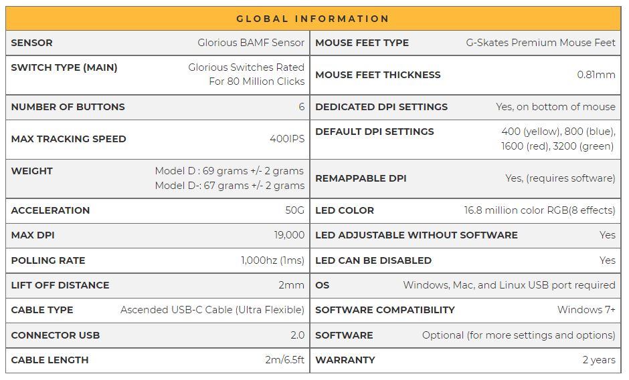The height and width of the screenshot is (380, 629).
Task: Click the 2.0 connector value
Action: 297,335
